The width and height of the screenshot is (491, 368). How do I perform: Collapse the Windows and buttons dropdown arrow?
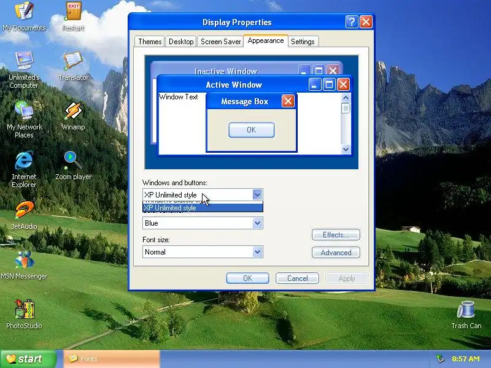click(x=257, y=194)
